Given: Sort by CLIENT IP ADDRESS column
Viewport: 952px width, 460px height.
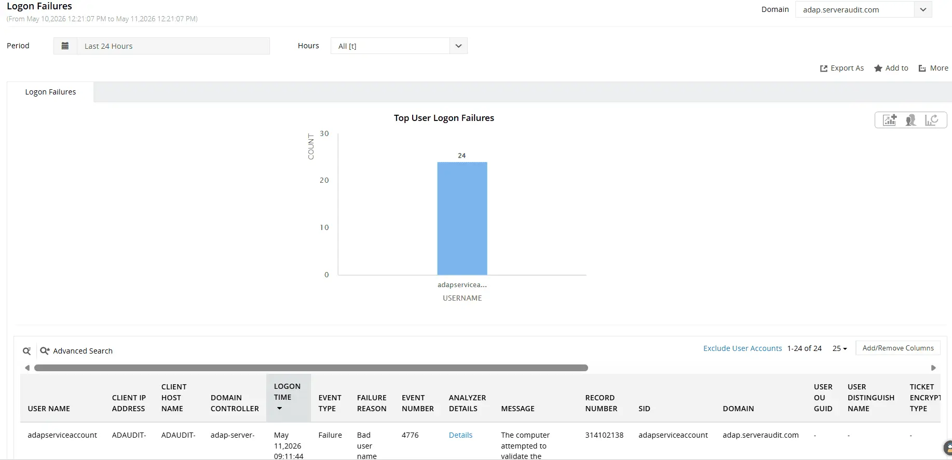Looking at the screenshot, I should pyautogui.click(x=129, y=403).
